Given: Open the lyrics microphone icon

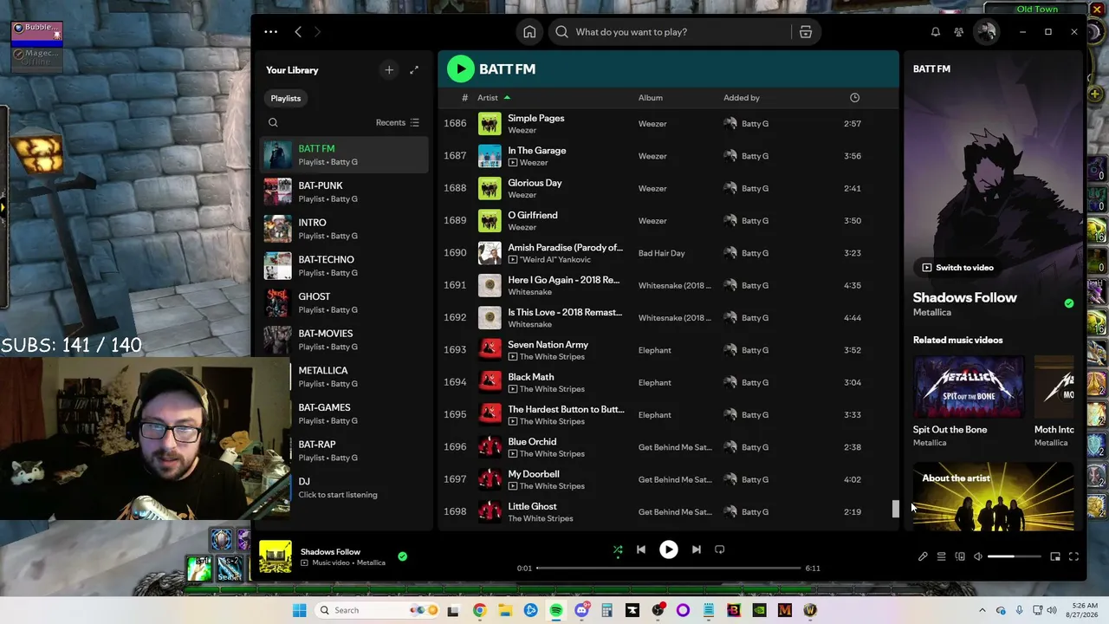Looking at the screenshot, I should tap(923, 556).
